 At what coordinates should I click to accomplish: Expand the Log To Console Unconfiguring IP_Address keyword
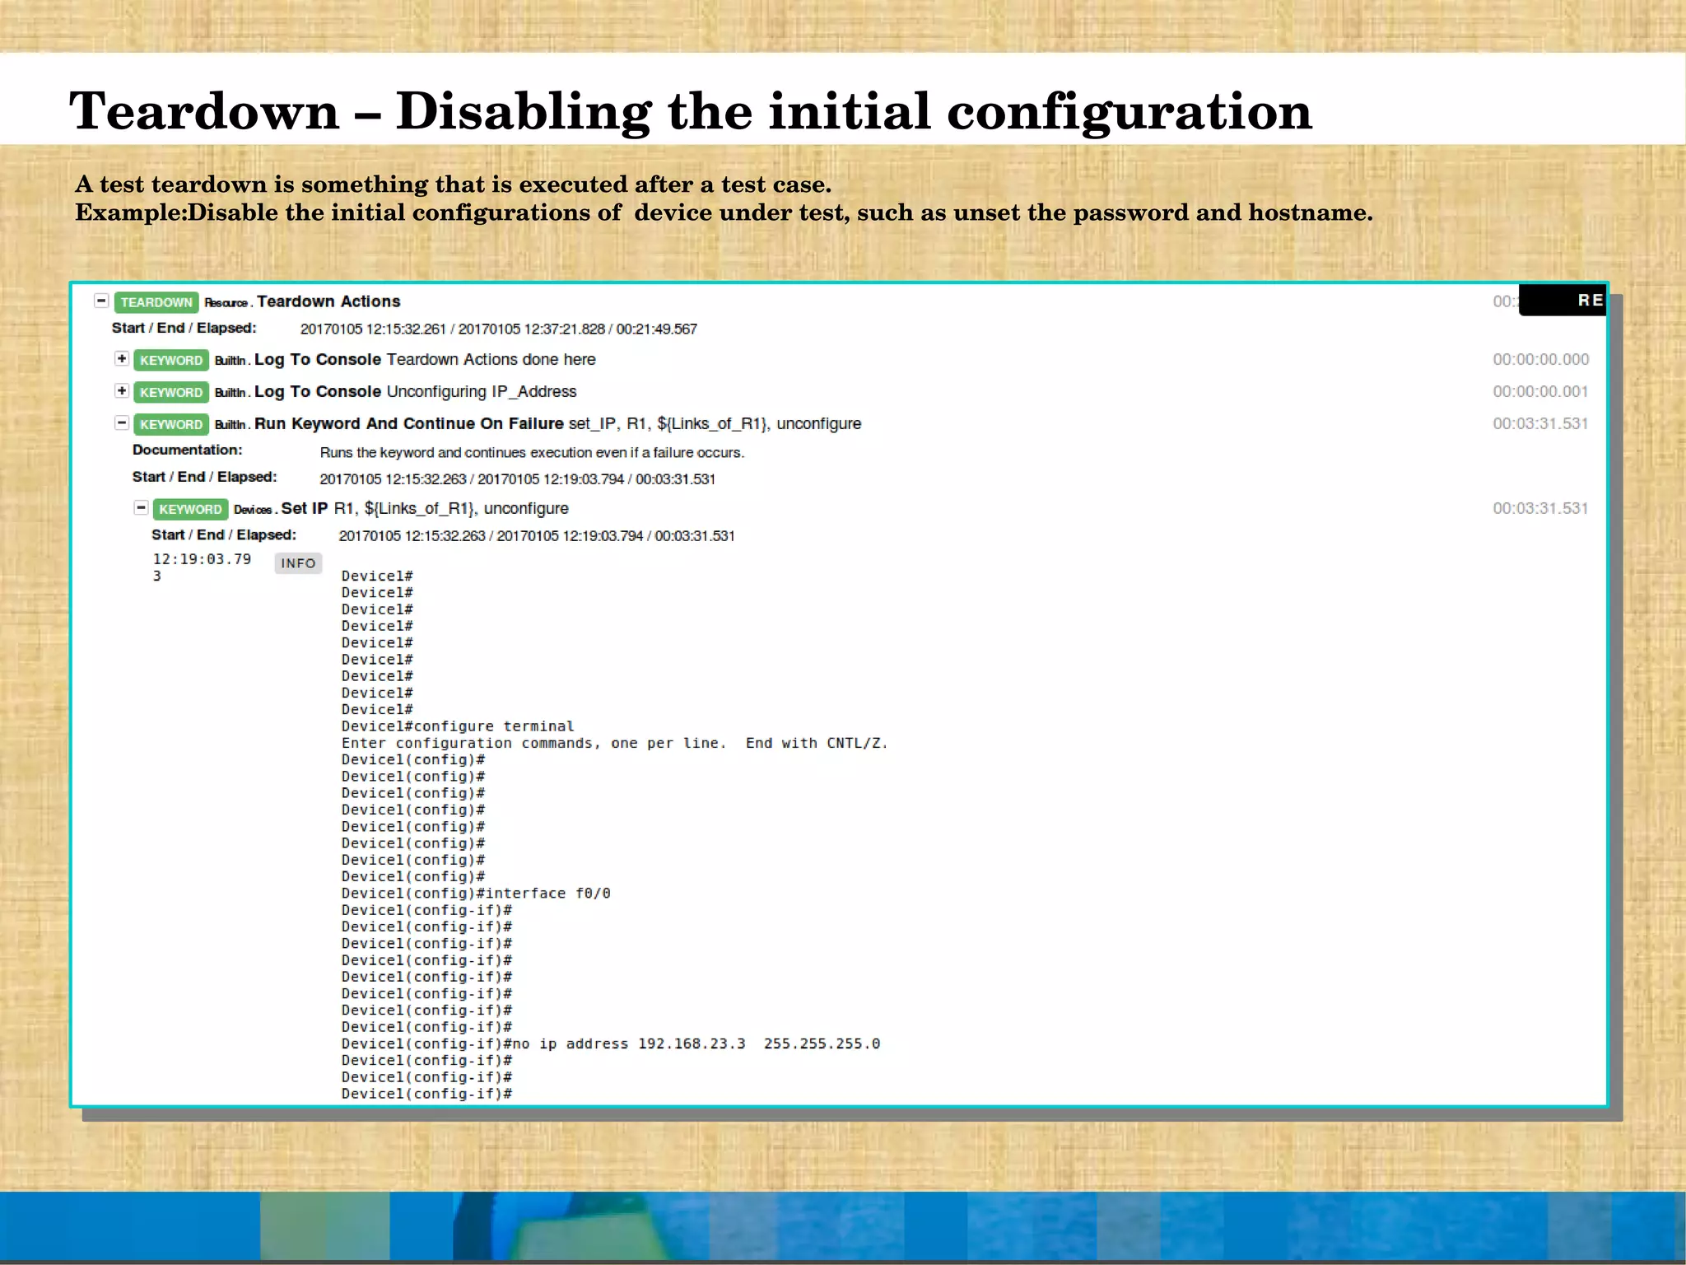(122, 390)
